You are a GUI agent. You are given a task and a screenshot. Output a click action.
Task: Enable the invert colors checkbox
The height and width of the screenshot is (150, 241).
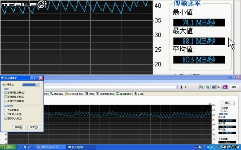6,110
